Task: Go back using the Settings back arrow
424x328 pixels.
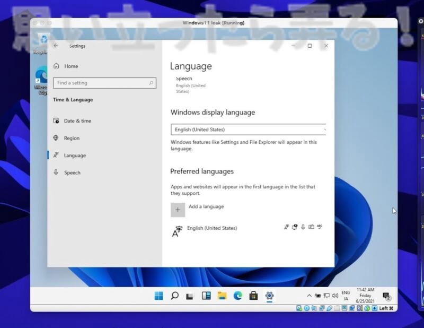Action: pyautogui.click(x=56, y=46)
